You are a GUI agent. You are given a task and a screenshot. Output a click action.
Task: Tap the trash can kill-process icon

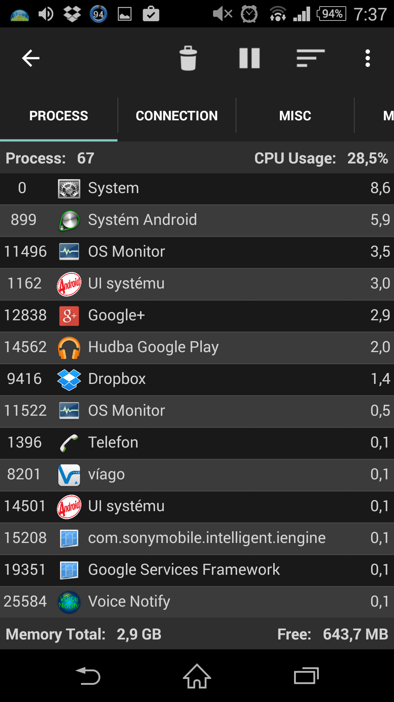click(188, 58)
